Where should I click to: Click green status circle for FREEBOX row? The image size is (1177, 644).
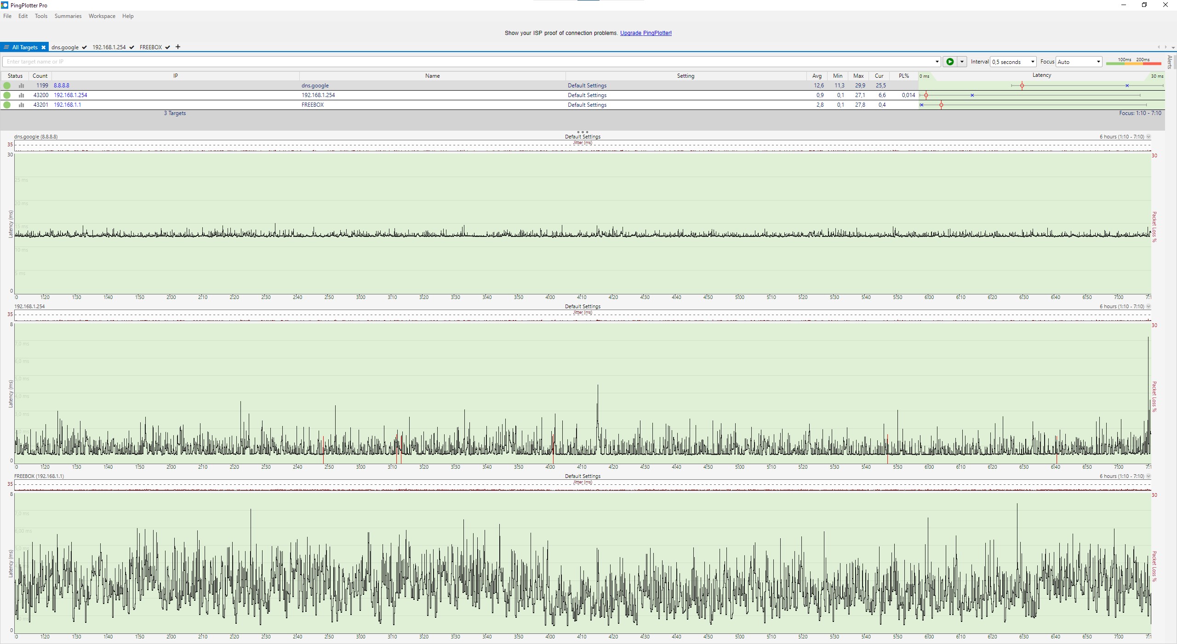click(7, 105)
